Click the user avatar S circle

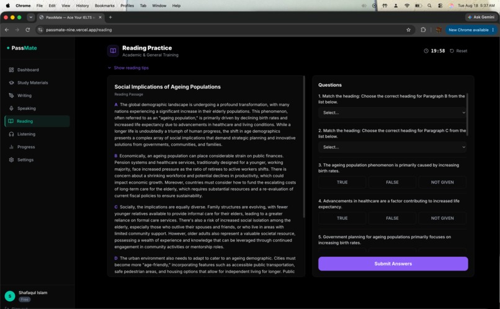click(10, 296)
